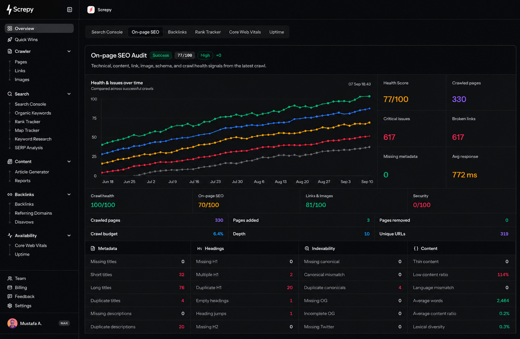Viewport: 520px width, 339px height.
Task: Click the Duplicate H1 row
Action: 244,287
